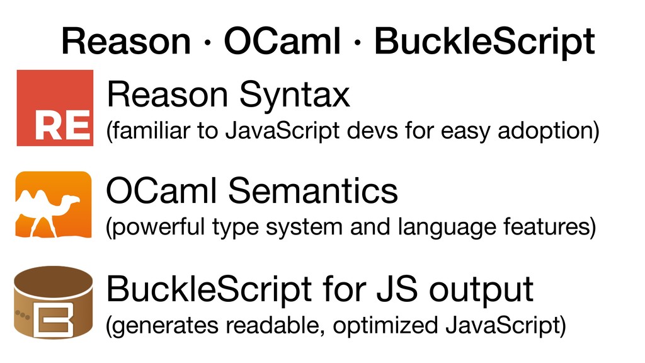Screen dimensions: 645x363
Task: Select the 'familiar to JavaScript devs' subtitle
Action: 353,131
